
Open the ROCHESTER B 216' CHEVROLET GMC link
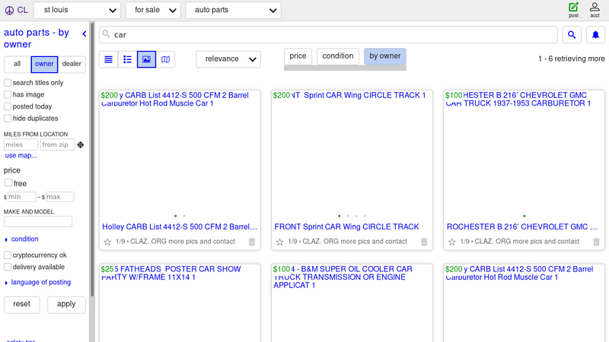pyautogui.click(x=522, y=226)
